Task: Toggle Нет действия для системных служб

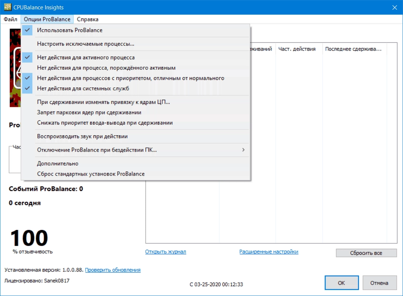Action: coord(136,88)
